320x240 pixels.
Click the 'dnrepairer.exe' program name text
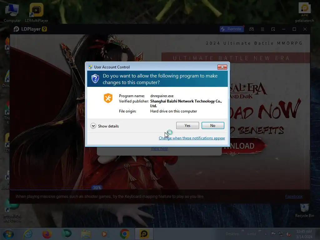coord(162,96)
